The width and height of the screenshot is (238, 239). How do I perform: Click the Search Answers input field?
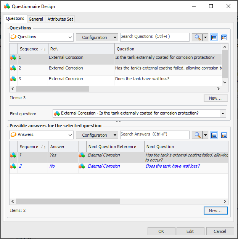point(154,134)
